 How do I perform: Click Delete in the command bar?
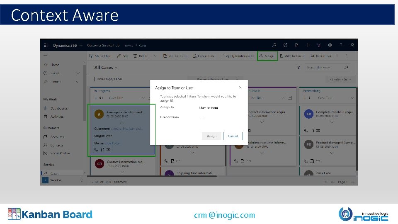click(141, 56)
